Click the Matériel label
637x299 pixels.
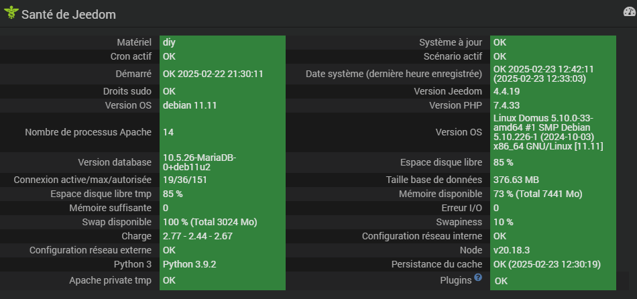pyautogui.click(x=134, y=42)
